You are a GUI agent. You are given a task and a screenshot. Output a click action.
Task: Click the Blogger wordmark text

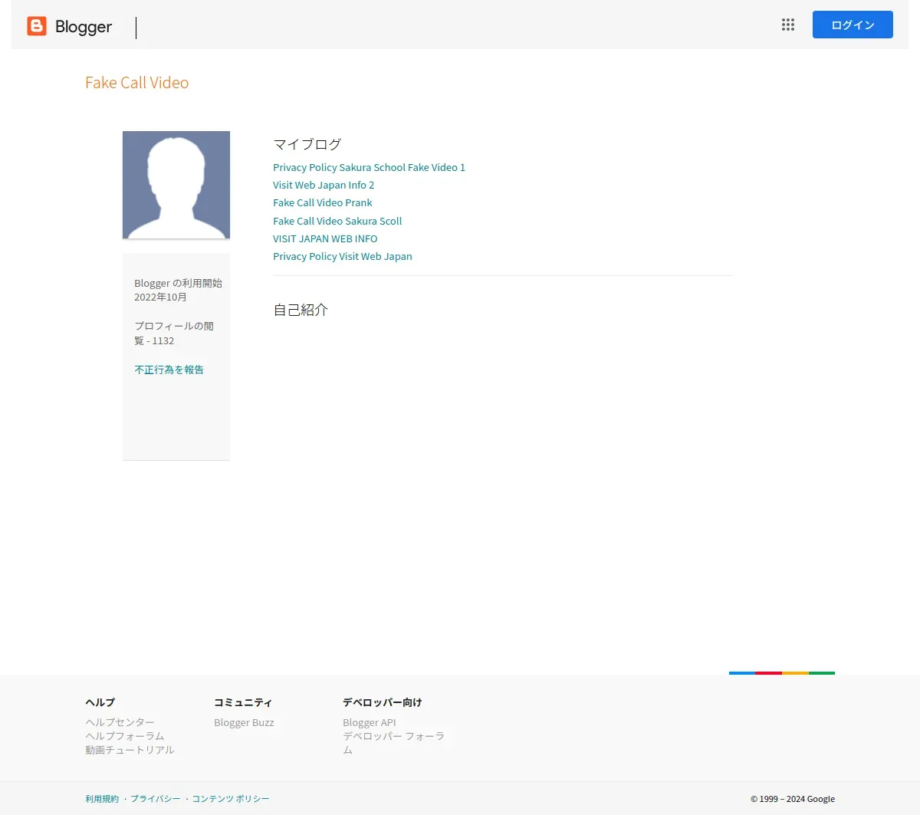pyautogui.click(x=84, y=27)
